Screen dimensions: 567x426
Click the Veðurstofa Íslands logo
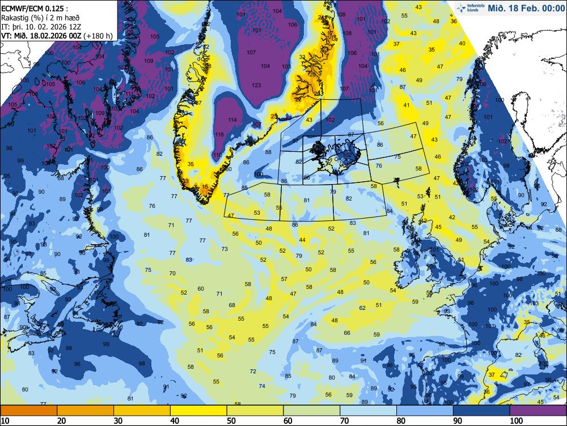[x=469, y=8]
